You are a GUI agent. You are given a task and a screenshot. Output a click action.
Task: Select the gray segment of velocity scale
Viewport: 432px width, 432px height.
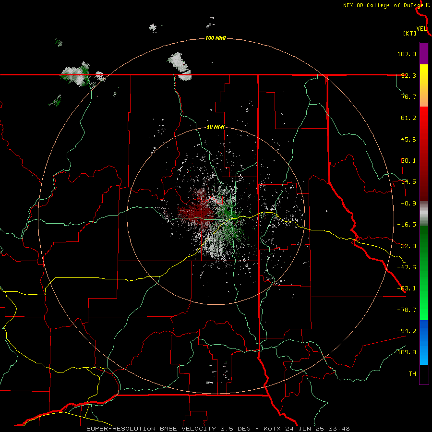point(424,214)
